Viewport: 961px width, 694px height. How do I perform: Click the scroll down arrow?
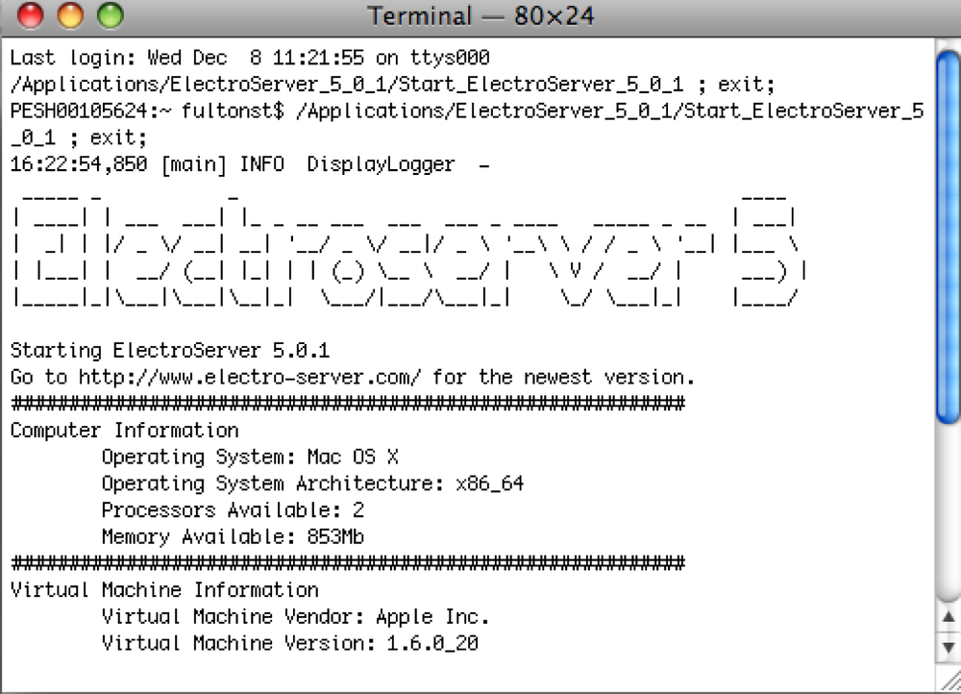coord(949,648)
